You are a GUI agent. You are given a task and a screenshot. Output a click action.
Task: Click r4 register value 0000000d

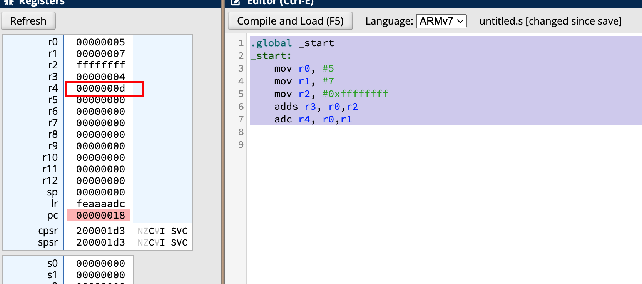coord(100,89)
